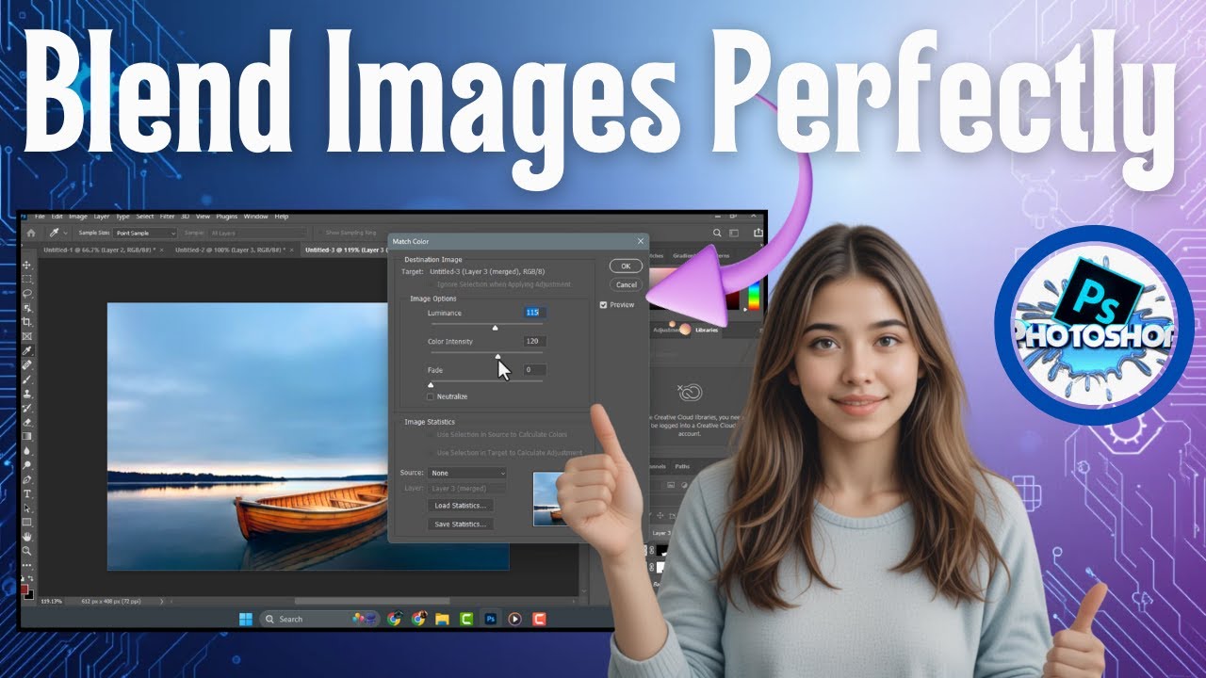Image resolution: width=1206 pixels, height=678 pixels.
Task: Click the Luminance value field showing 115
Action: point(535,312)
